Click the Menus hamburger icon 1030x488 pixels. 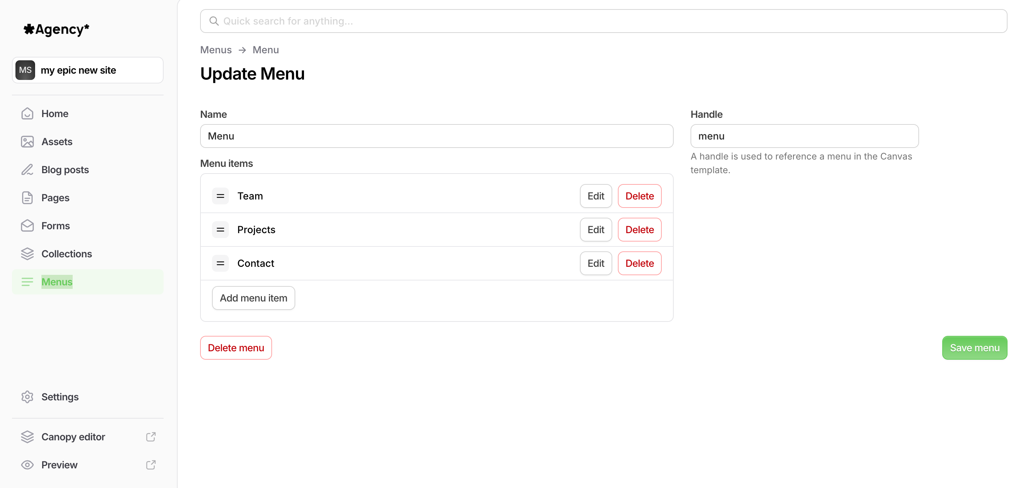coord(27,282)
